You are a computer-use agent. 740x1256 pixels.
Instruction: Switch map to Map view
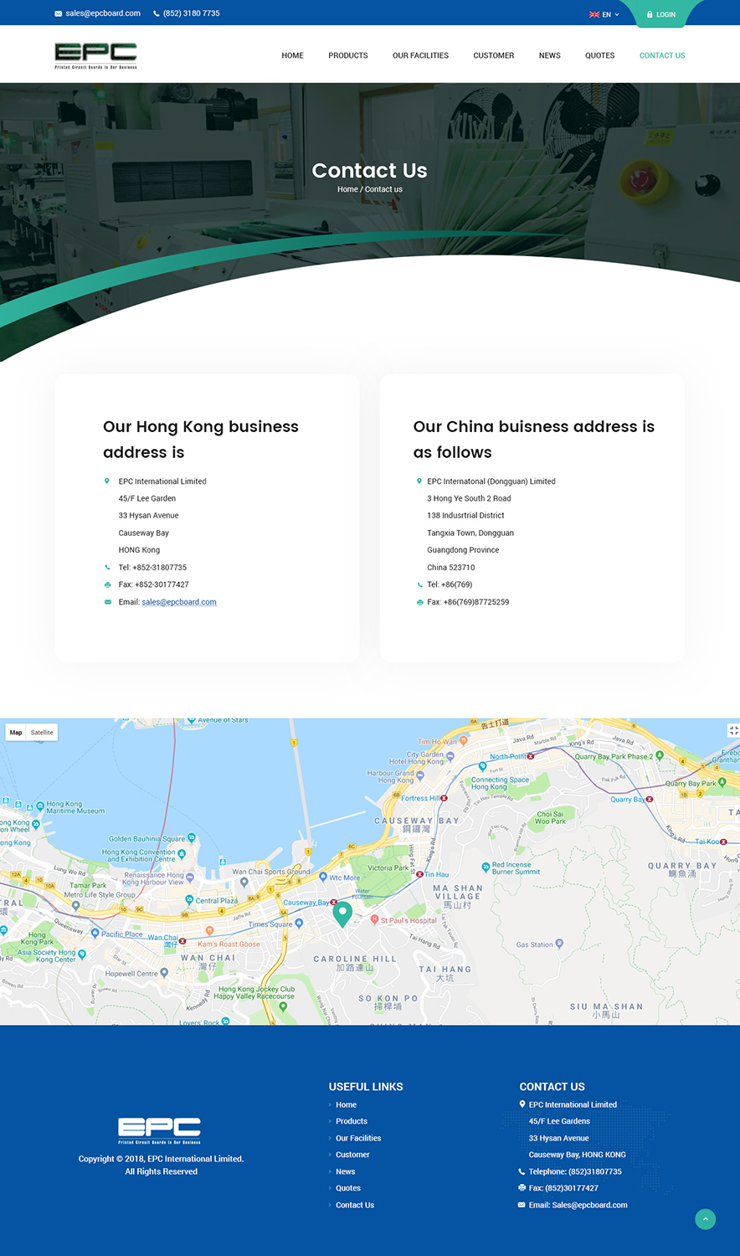pos(16,733)
